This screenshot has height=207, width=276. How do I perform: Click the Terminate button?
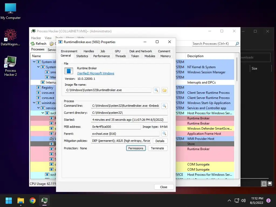[x=157, y=148]
